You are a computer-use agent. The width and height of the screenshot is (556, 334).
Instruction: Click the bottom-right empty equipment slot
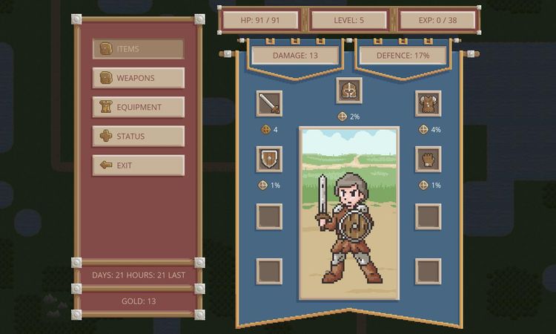click(x=428, y=270)
